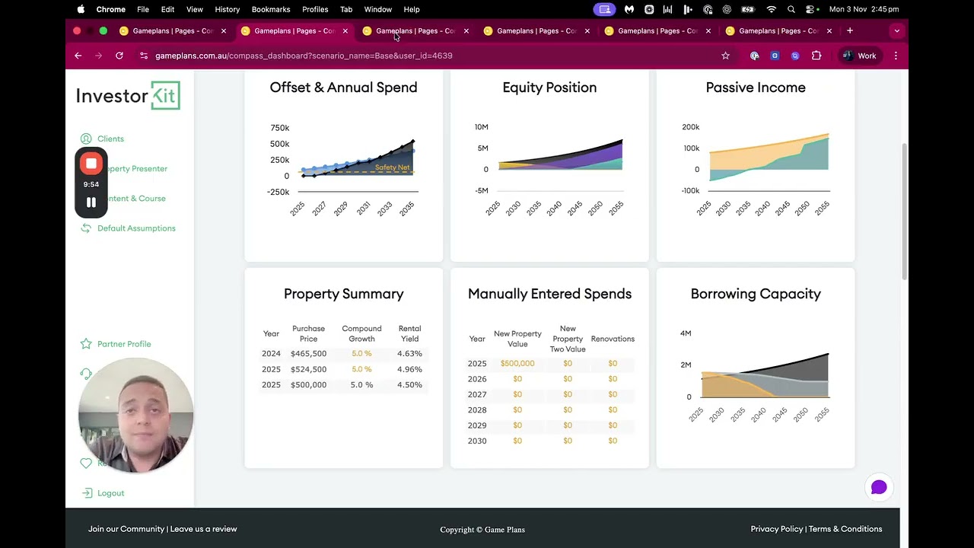Click the $465,500 purchase price cell
Image resolution: width=974 pixels, height=548 pixels.
[x=308, y=354]
